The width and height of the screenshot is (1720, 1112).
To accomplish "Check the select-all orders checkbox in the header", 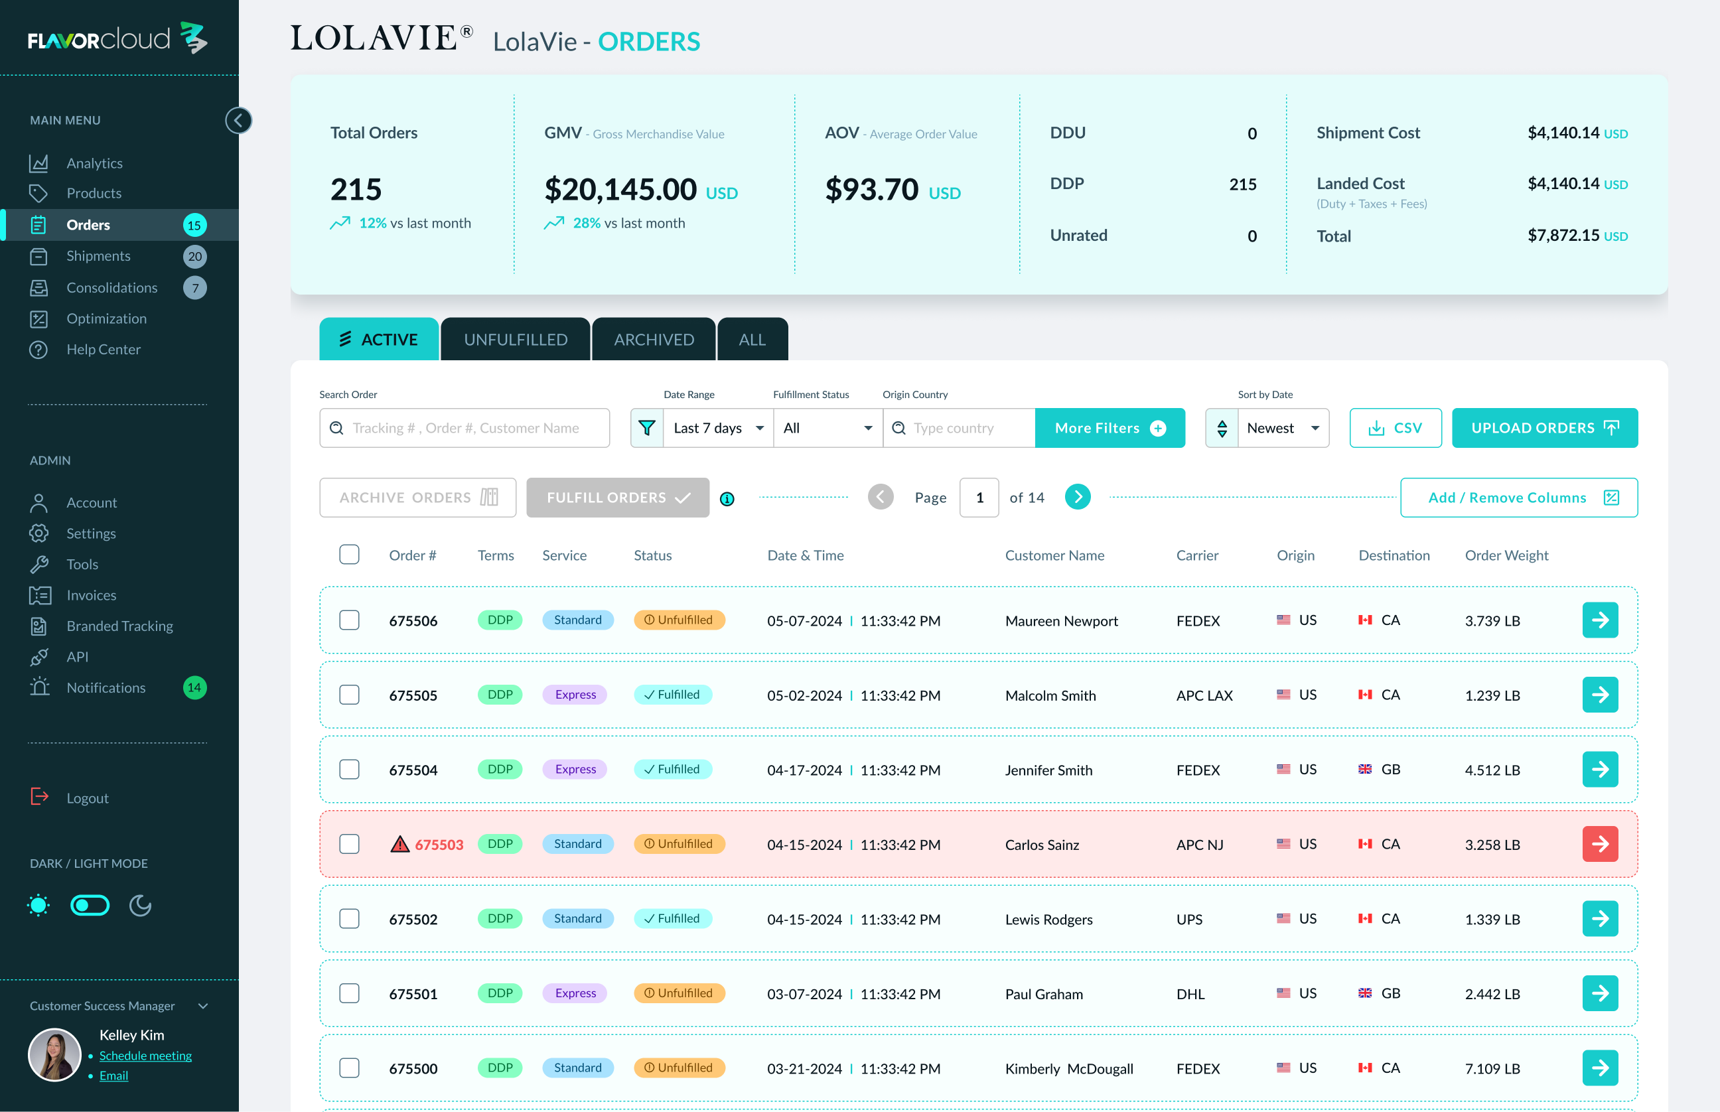I will tap(350, 555).
